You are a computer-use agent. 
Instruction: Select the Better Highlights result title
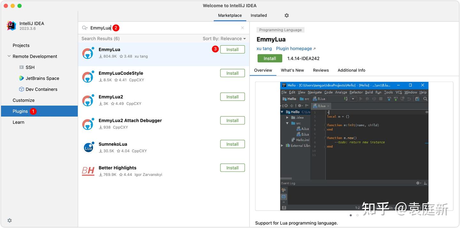point(118,168)
